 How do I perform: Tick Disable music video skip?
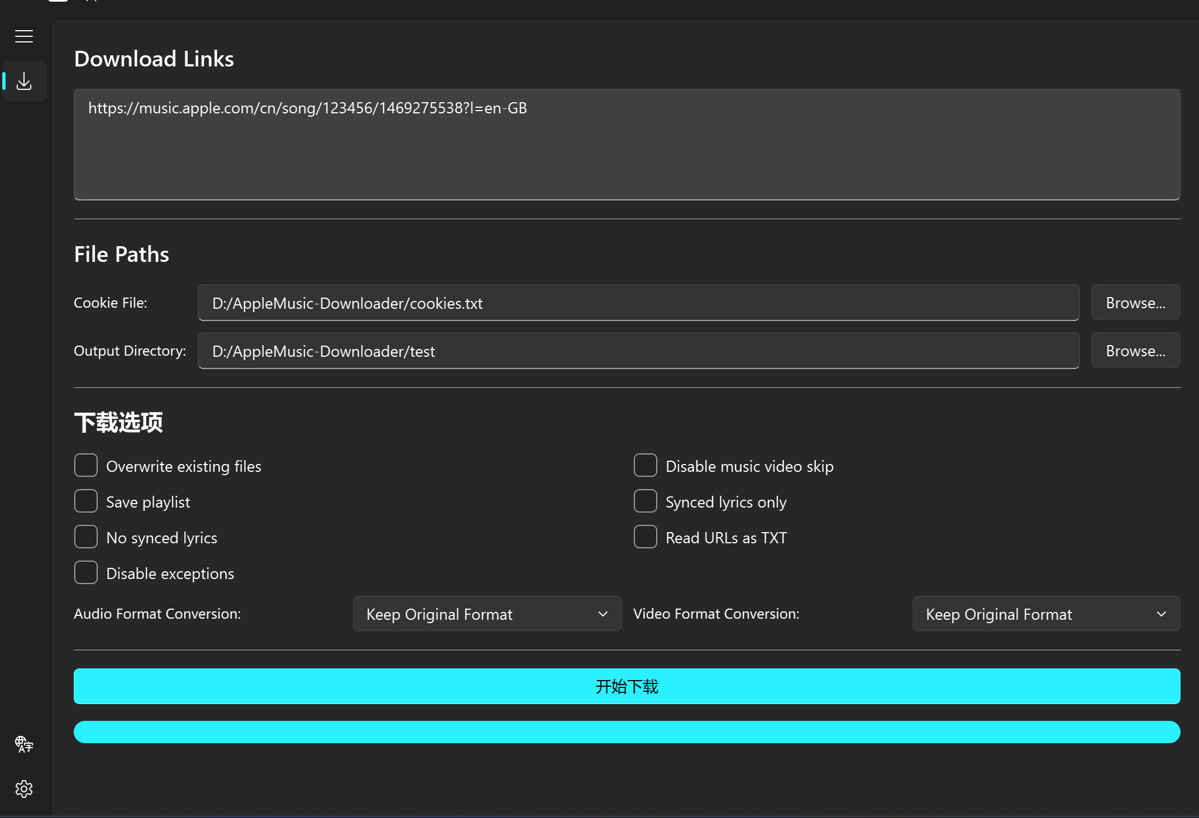[645, 466]
